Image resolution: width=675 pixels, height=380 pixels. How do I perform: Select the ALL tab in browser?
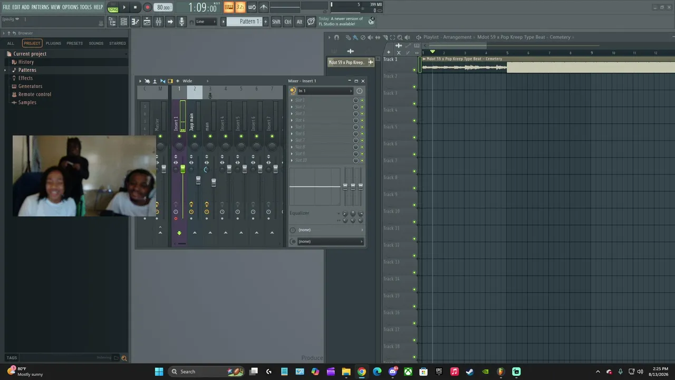pos(11,43)
